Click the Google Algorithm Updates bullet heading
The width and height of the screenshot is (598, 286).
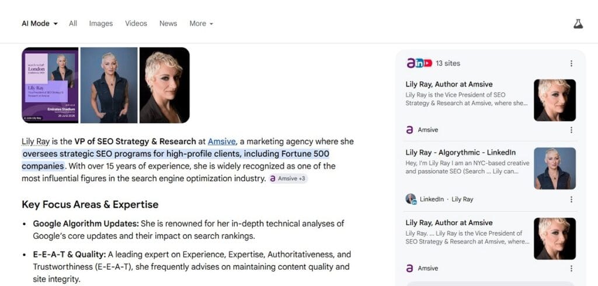tap(86, 223)
